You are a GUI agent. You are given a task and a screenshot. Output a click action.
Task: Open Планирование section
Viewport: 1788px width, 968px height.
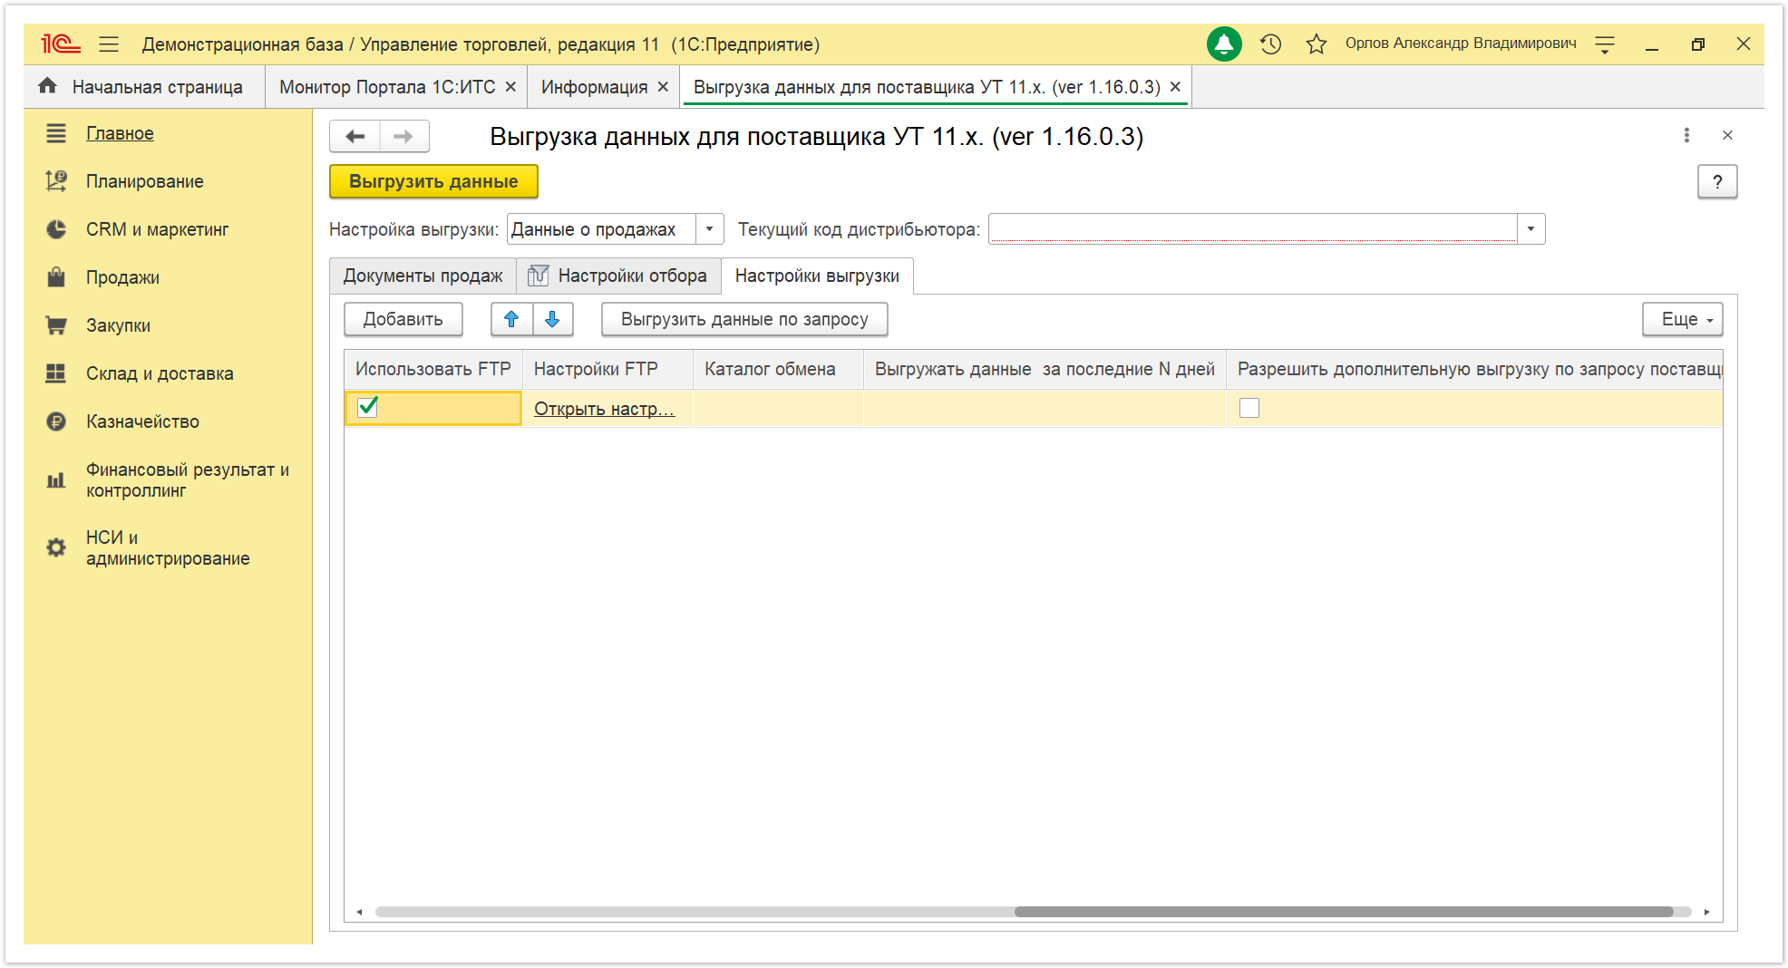pyautogui.click(x=145, y=181)
